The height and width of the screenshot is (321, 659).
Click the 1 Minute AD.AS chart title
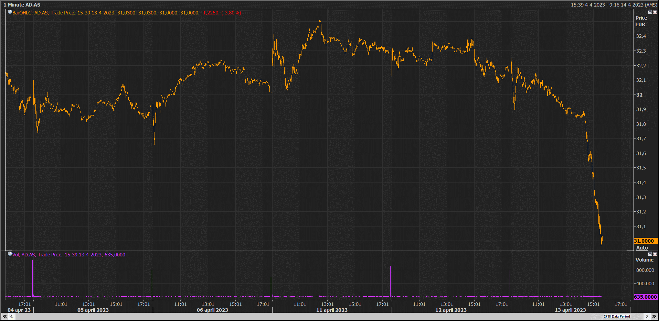[x=22, y=5]
